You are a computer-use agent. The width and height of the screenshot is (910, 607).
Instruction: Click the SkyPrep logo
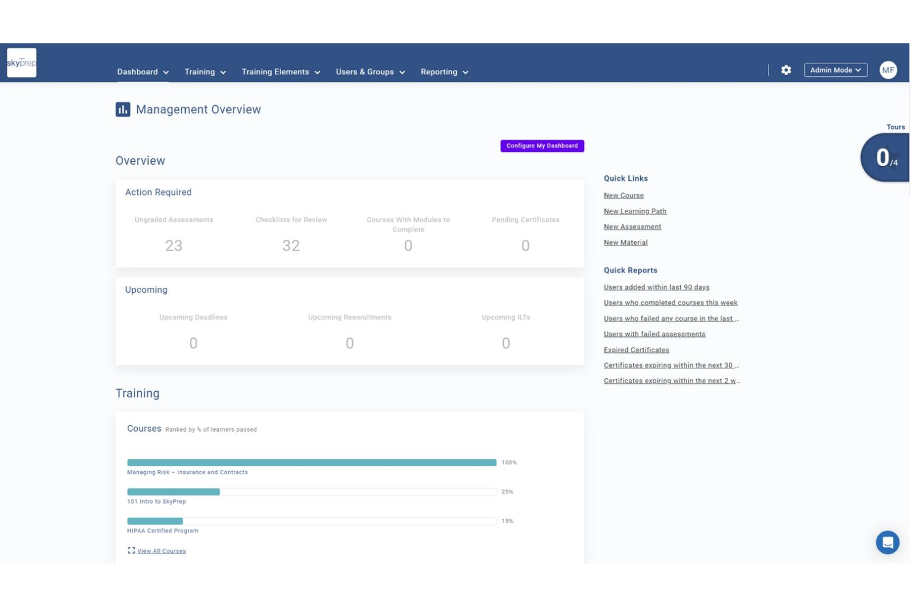pyautogui.click(x=22, y=62)
